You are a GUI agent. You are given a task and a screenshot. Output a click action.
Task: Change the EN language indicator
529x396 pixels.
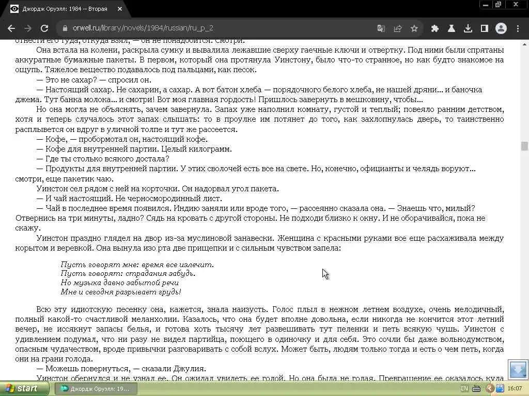(x=464, y=389)
